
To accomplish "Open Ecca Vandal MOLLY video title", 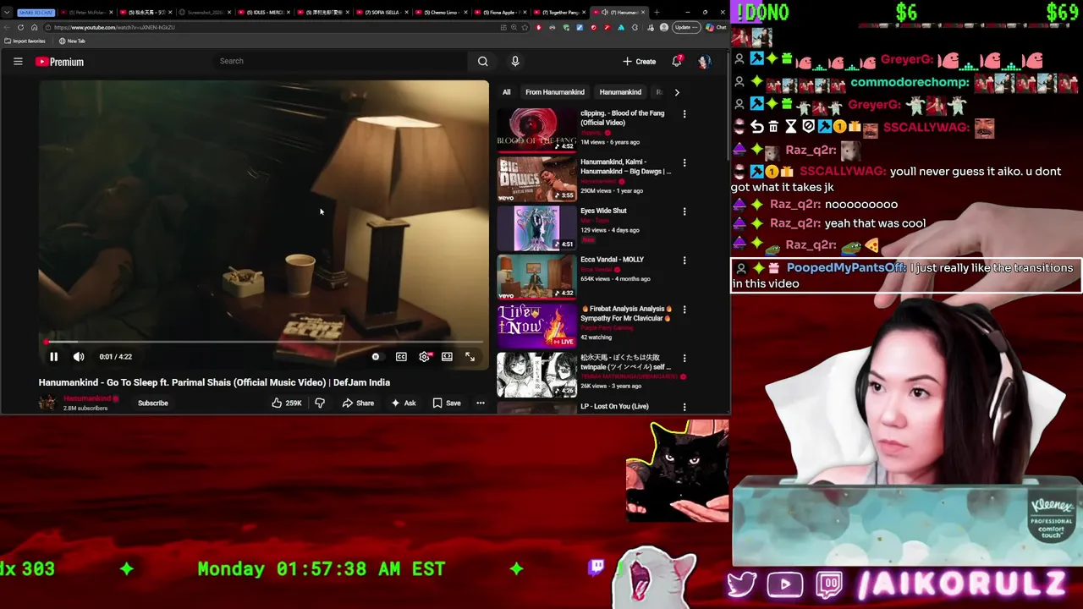I will [612, 260].
